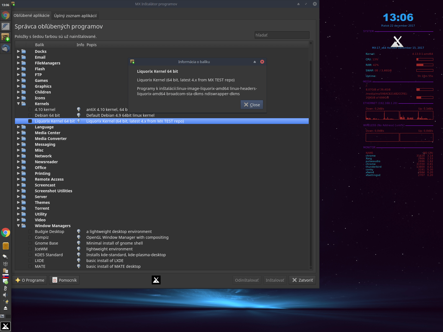
Task: Open info for LXDE
Action: click(79, 260)
